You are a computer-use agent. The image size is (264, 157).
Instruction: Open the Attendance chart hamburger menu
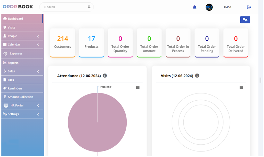138,87
